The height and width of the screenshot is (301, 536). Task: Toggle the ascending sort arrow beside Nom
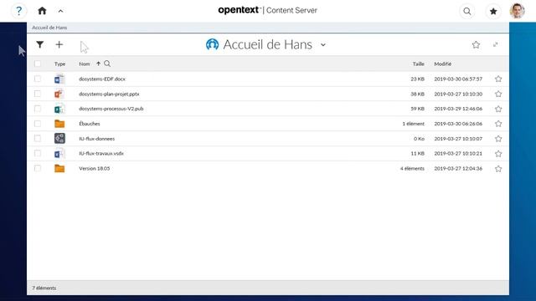click(99, 64)
